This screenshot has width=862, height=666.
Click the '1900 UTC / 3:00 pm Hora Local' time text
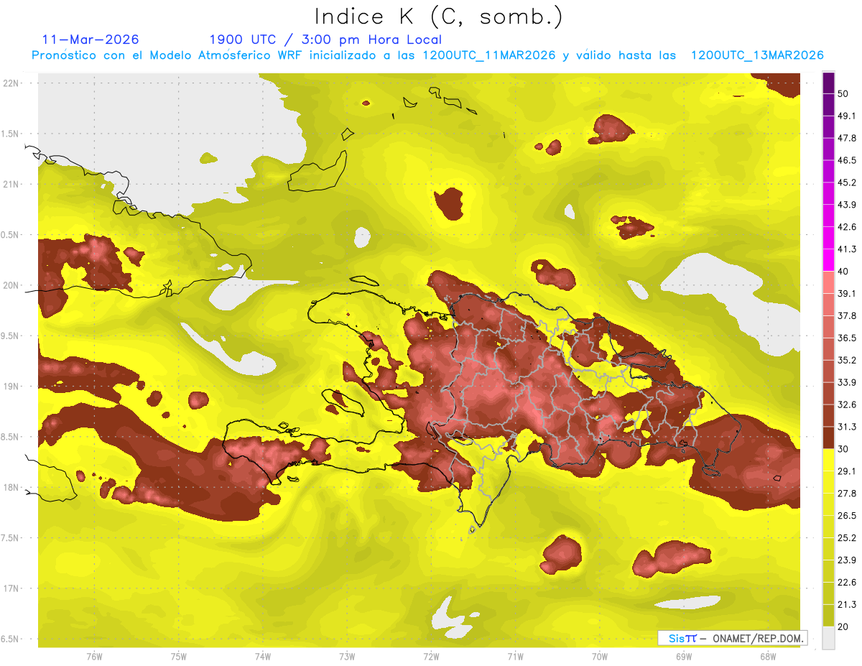(325, 40)
